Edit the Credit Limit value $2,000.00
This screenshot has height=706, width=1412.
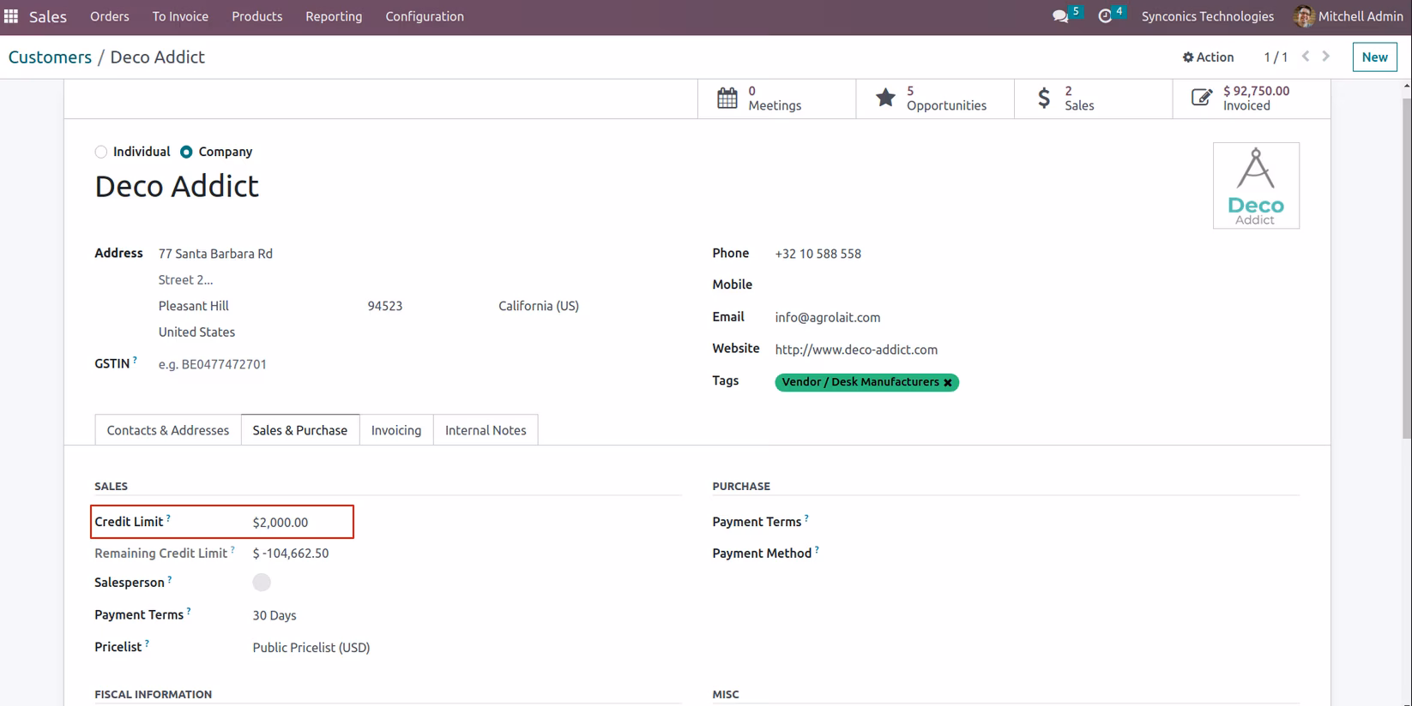(281, 522)
